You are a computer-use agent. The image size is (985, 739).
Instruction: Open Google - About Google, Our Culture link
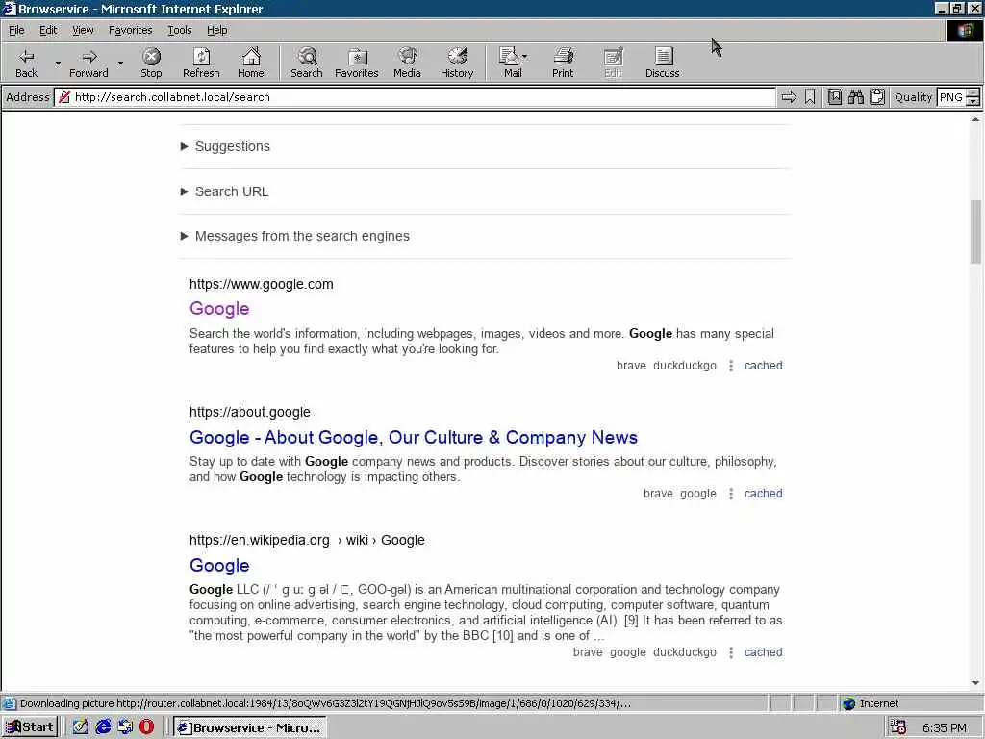414,438
